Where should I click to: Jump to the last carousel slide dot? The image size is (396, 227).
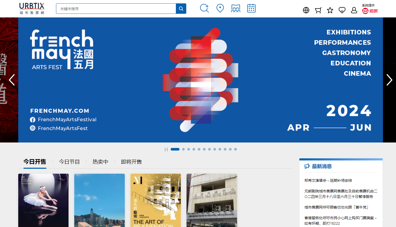pos(236,149)
